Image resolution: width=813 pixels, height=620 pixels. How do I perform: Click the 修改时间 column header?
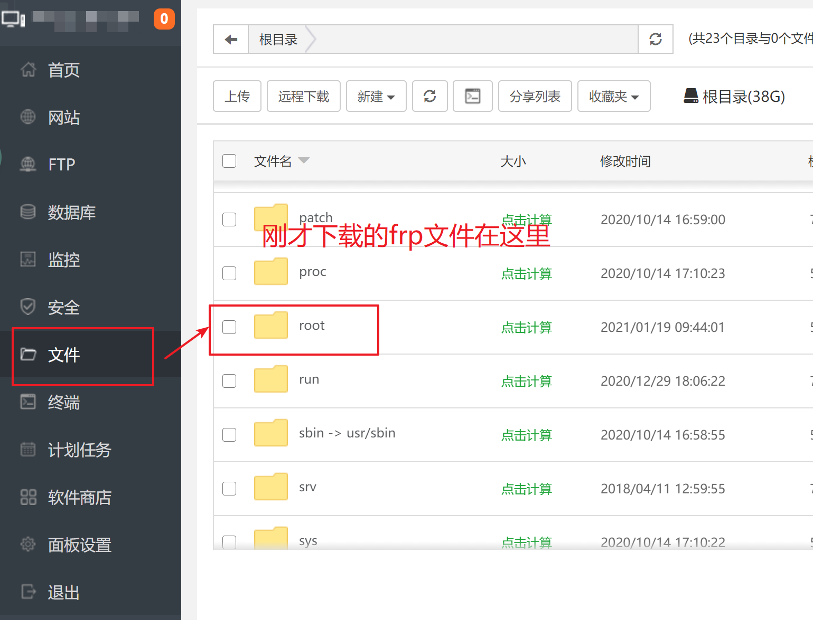tap(625, 161)
